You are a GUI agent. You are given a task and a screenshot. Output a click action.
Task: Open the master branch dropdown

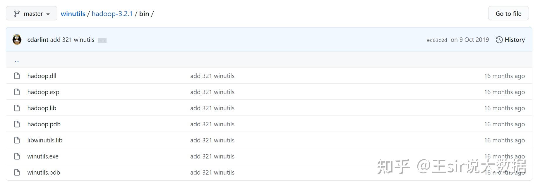pos(32,13)
